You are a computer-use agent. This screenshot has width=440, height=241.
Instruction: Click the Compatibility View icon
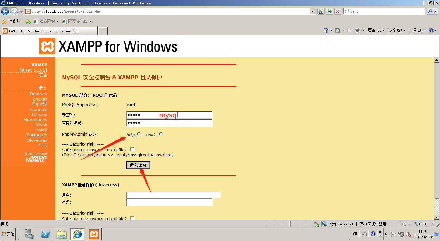321,11
